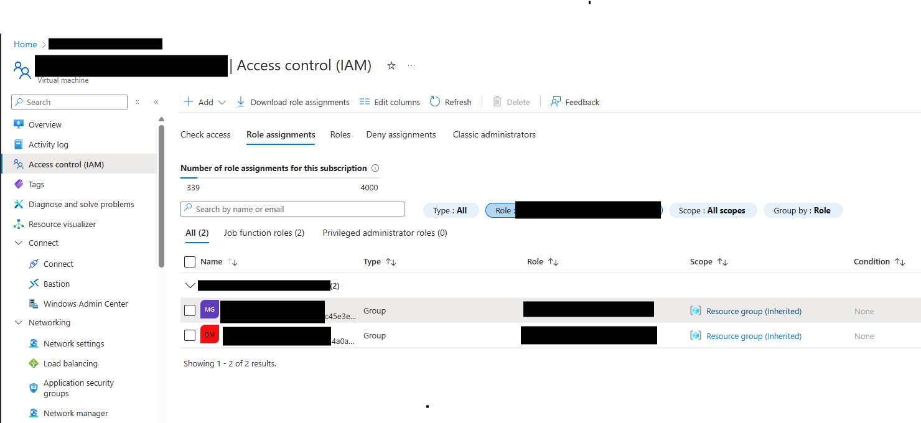
Task: Switch to Check access tab
Action: [x=205, y=134]
